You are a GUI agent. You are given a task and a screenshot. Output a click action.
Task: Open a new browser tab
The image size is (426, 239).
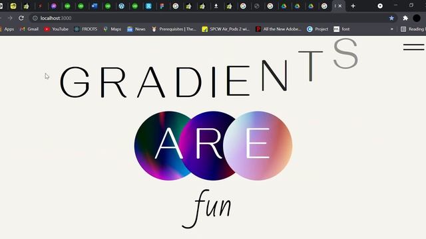point(353,6)
